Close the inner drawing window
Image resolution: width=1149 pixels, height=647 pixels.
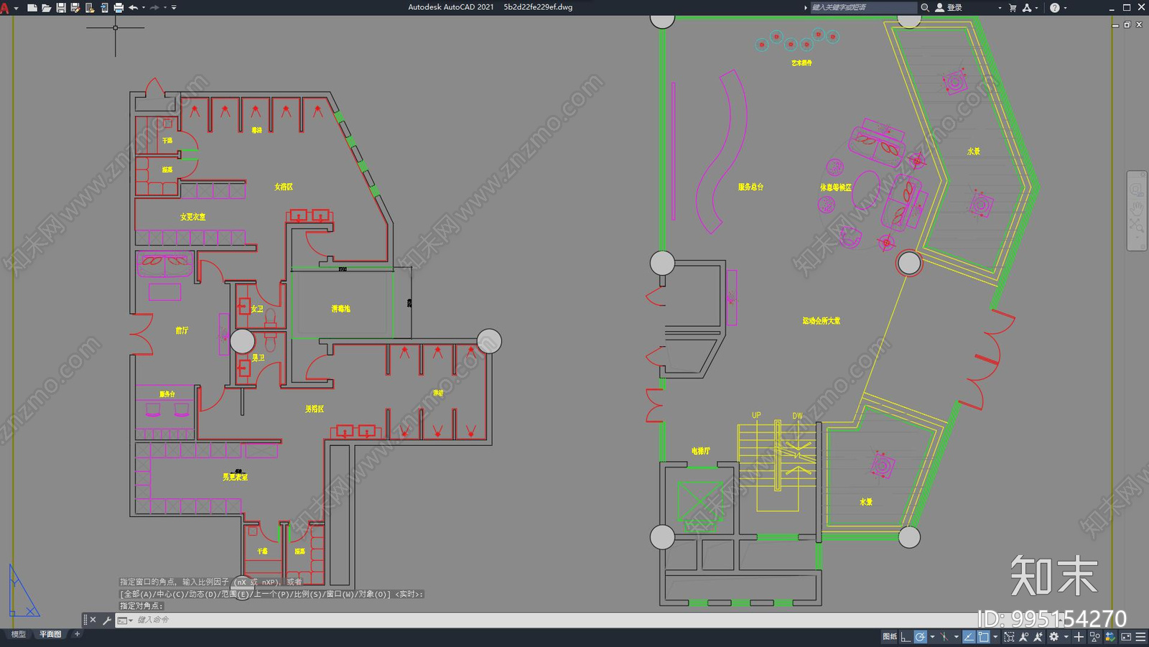1139,24
